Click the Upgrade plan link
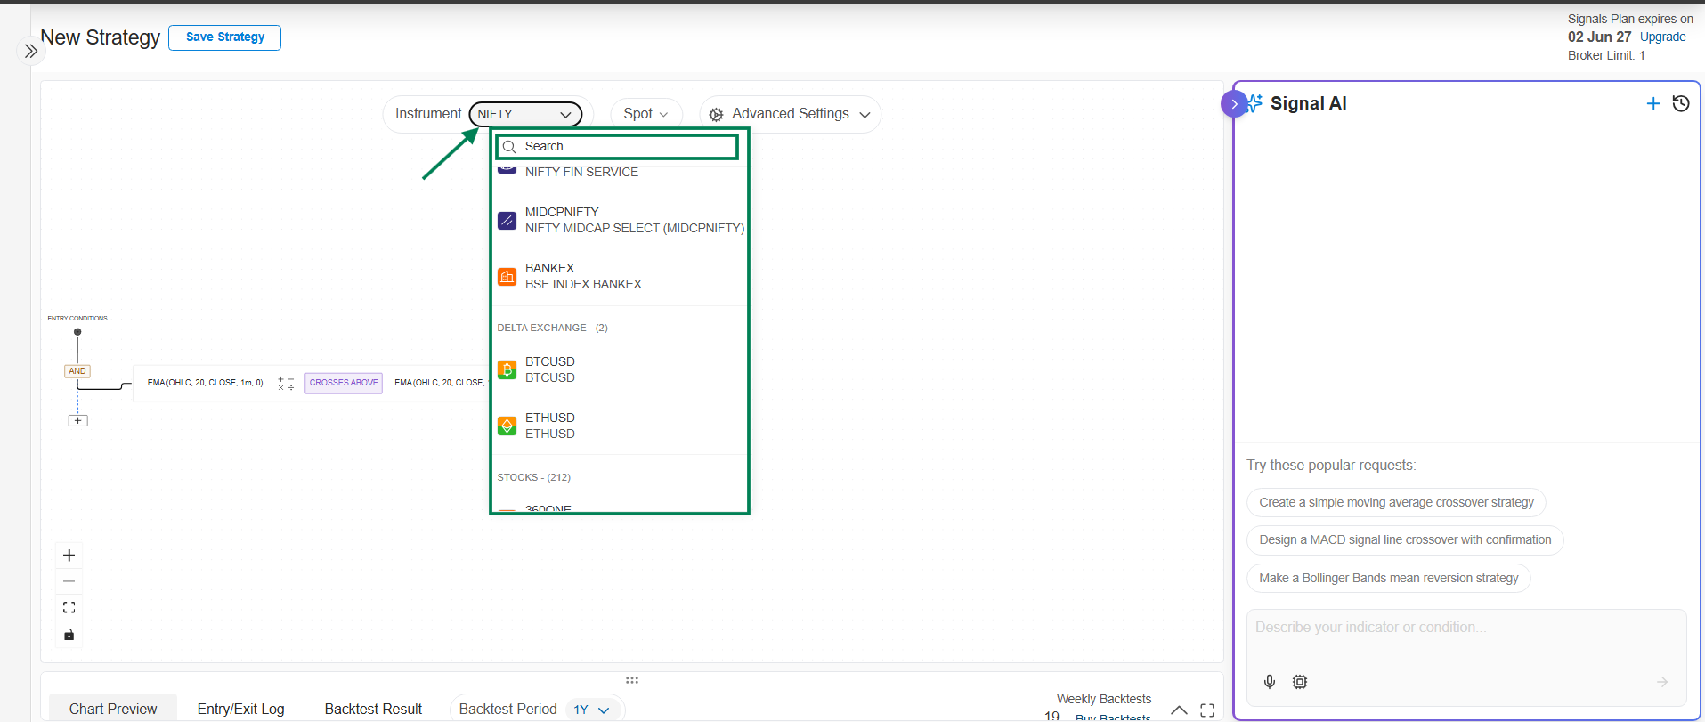Image resolution: width=1705 pixels, height=722 pixels. point(1662,37)
